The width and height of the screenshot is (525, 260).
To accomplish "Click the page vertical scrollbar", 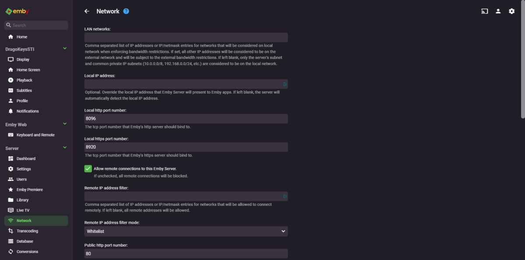I will pyautogui.click(x=523, y=61).
